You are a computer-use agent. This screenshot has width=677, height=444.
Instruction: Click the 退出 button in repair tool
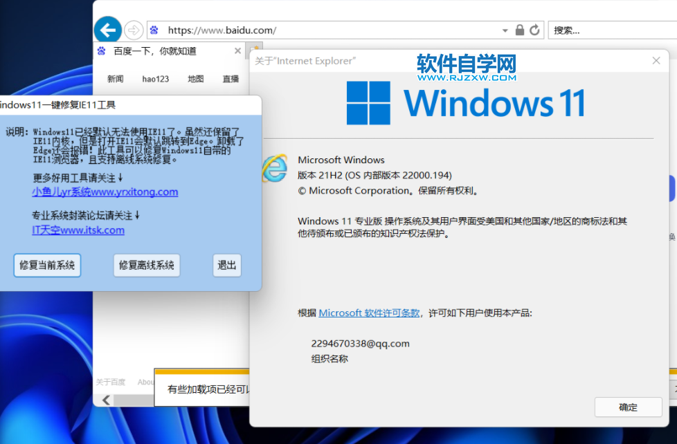click(226, 265)
